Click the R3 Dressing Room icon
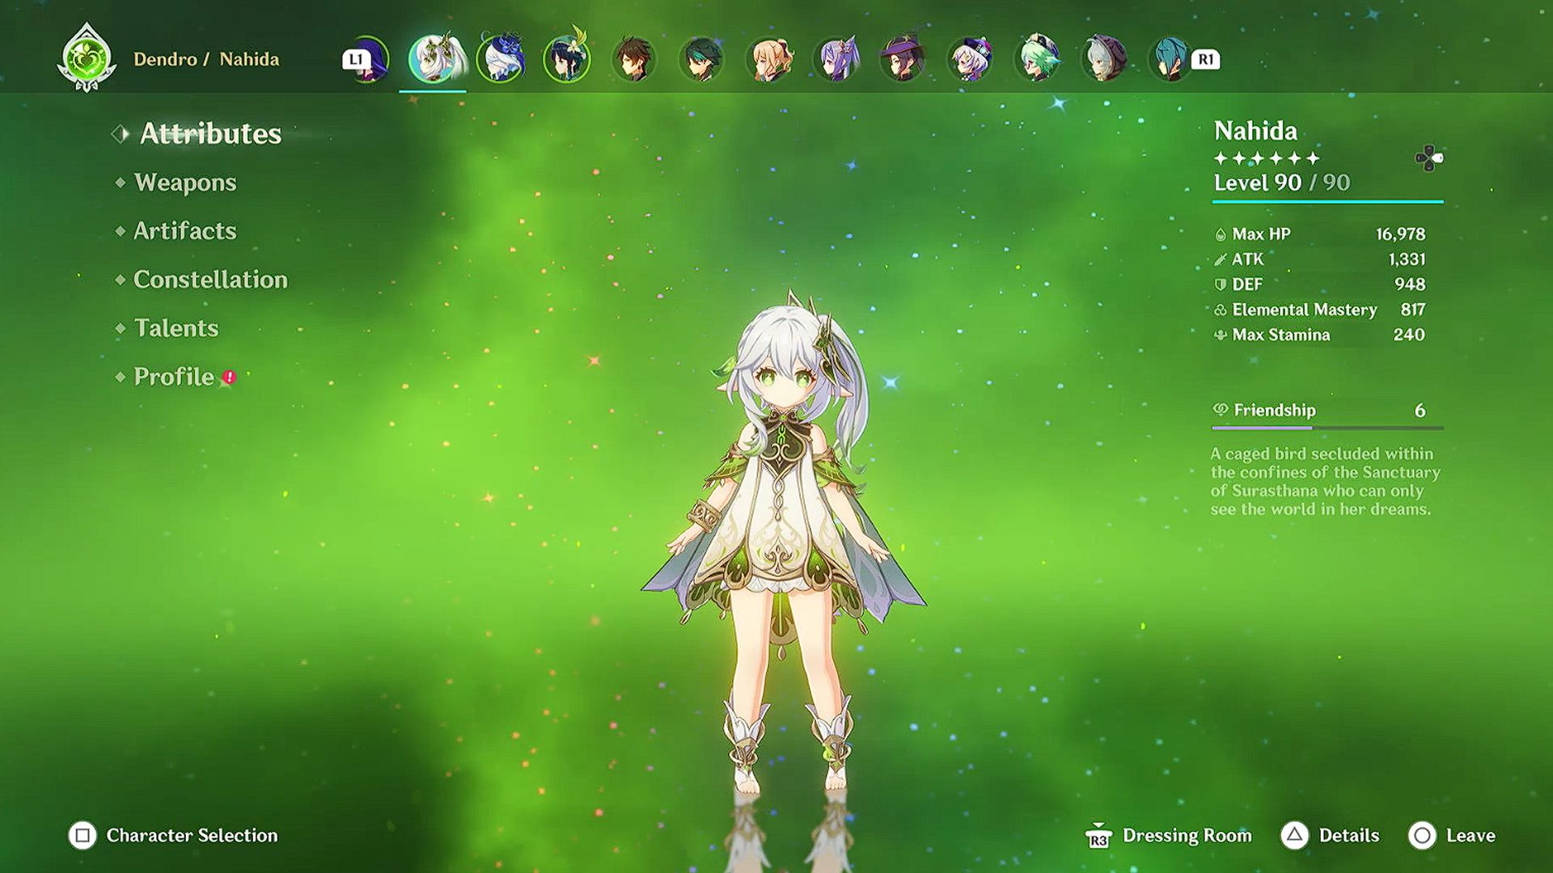 pos(1098,836)
